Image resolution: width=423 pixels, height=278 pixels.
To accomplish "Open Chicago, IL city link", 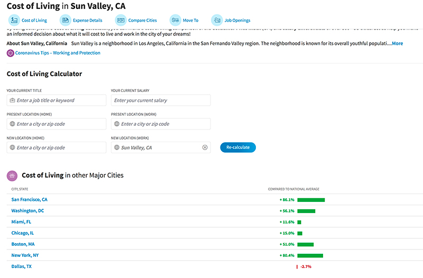I will [x=23, y=233].
